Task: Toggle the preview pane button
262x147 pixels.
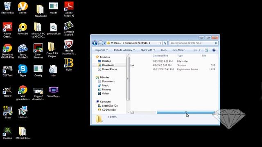Action: pyautogui.click(x=206, y=50)
